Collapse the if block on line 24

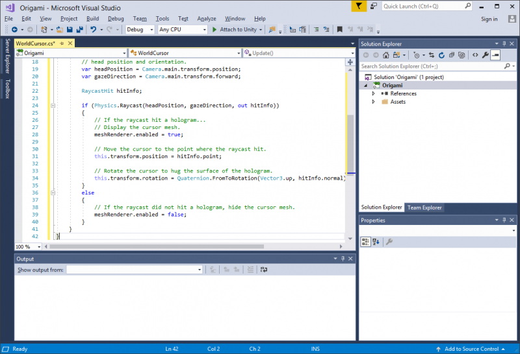click(53, 106)
